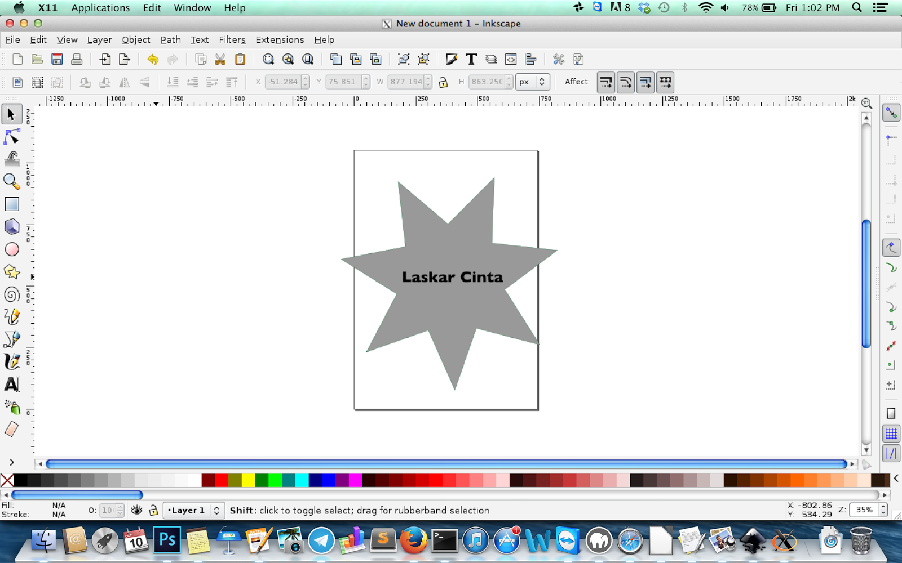Toggle Layer 1 visibility eye
Image resolution: width=902 pixels, height=563 pixels.
[x=136, y=510]
